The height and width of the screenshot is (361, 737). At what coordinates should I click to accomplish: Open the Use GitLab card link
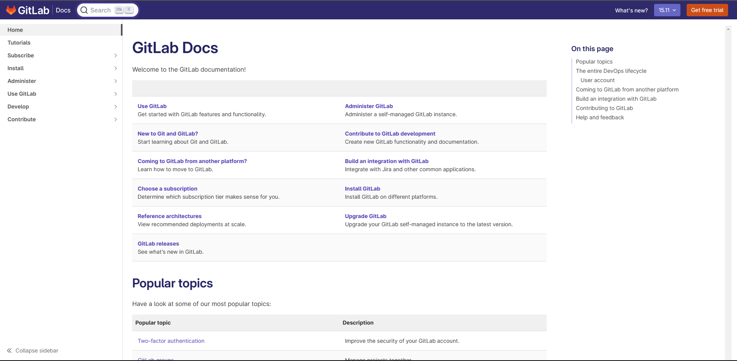[x=152, y=106]
